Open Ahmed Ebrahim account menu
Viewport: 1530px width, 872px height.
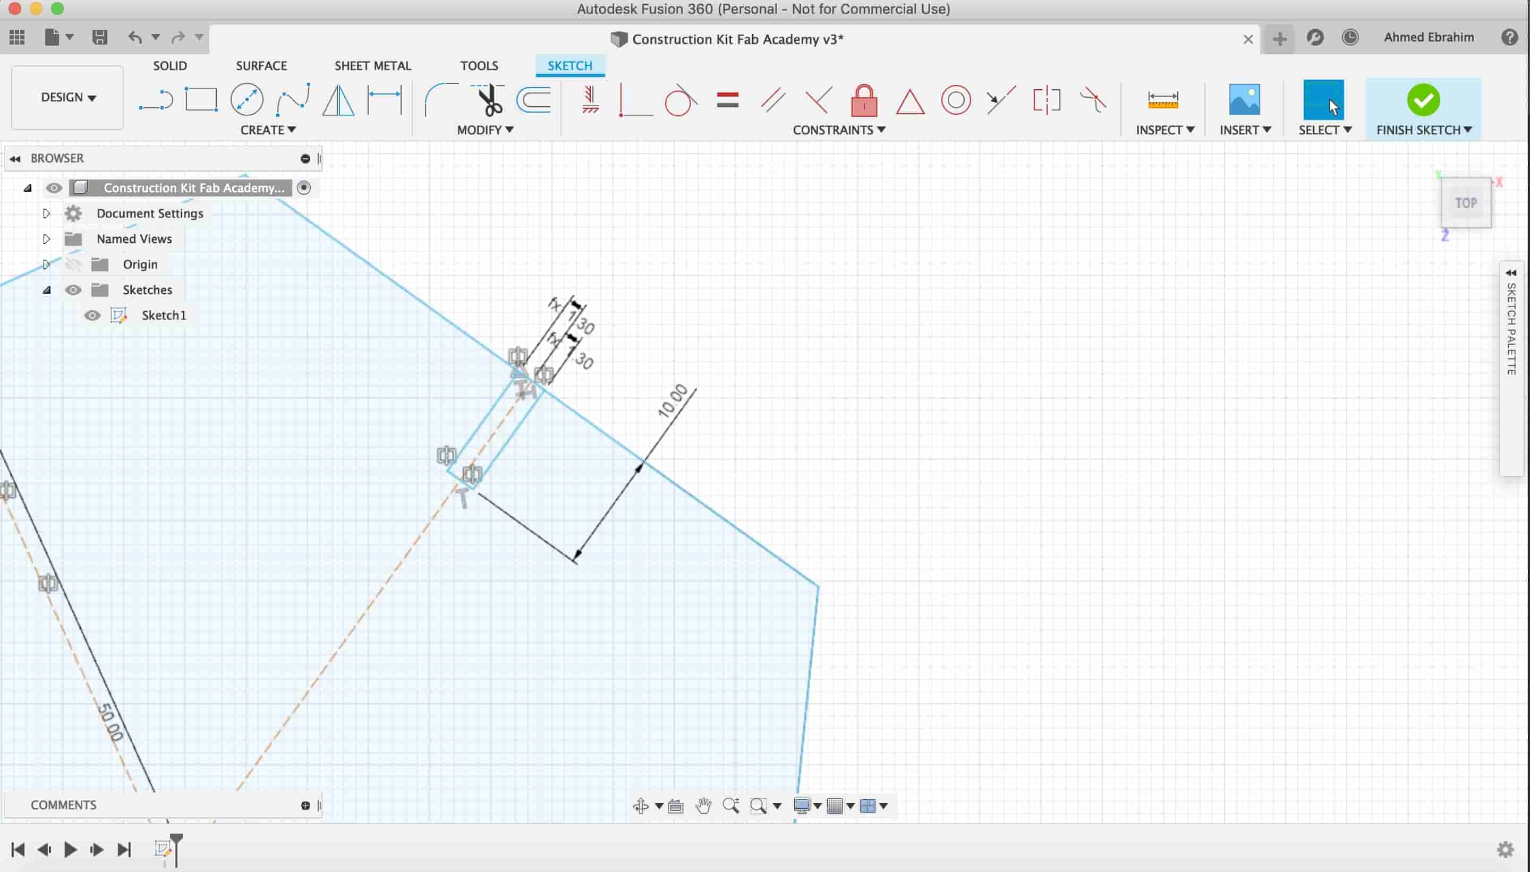coord(1429,37)
